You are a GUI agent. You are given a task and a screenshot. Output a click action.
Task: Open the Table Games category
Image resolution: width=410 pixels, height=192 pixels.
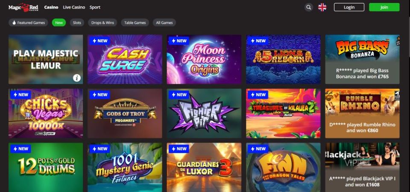[x=135, y=23]
